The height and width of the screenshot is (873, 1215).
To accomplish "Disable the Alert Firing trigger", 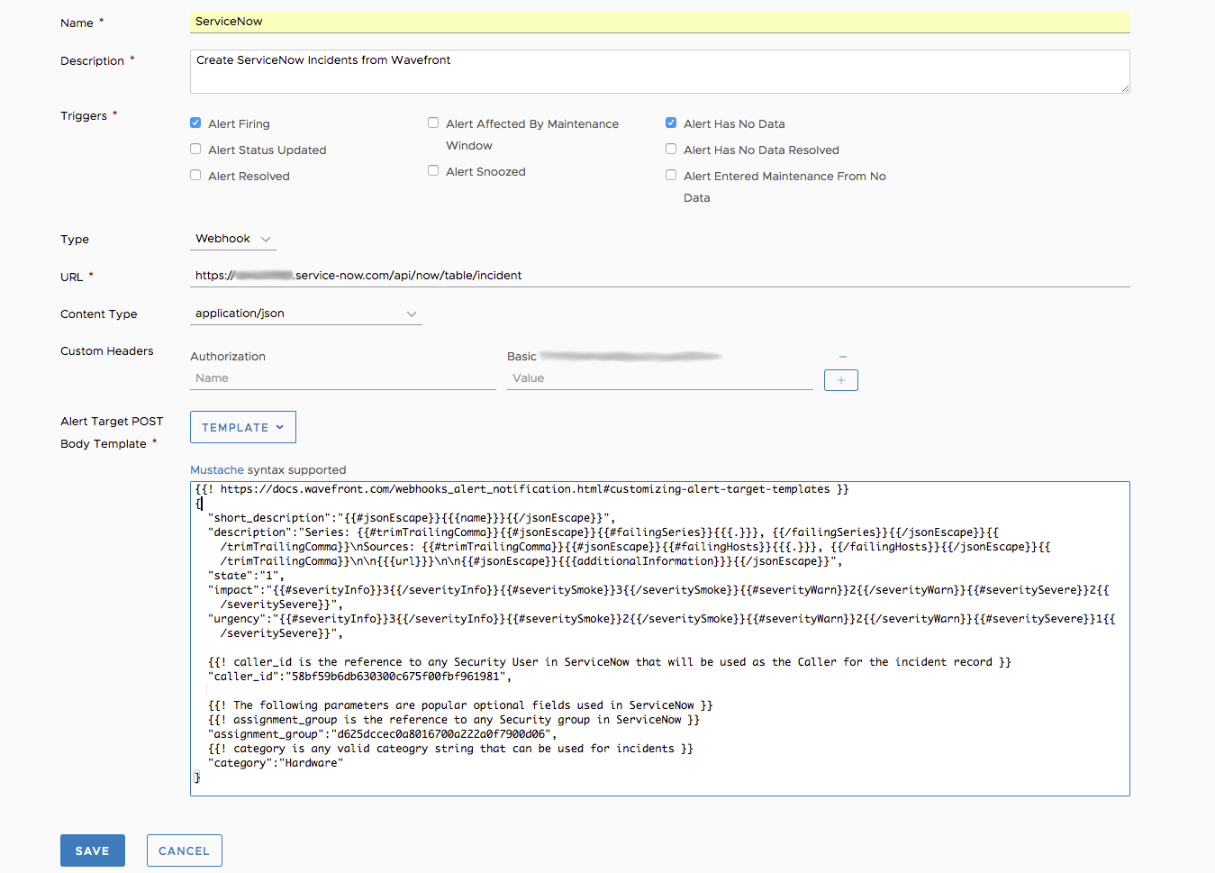I will [195, 122].
